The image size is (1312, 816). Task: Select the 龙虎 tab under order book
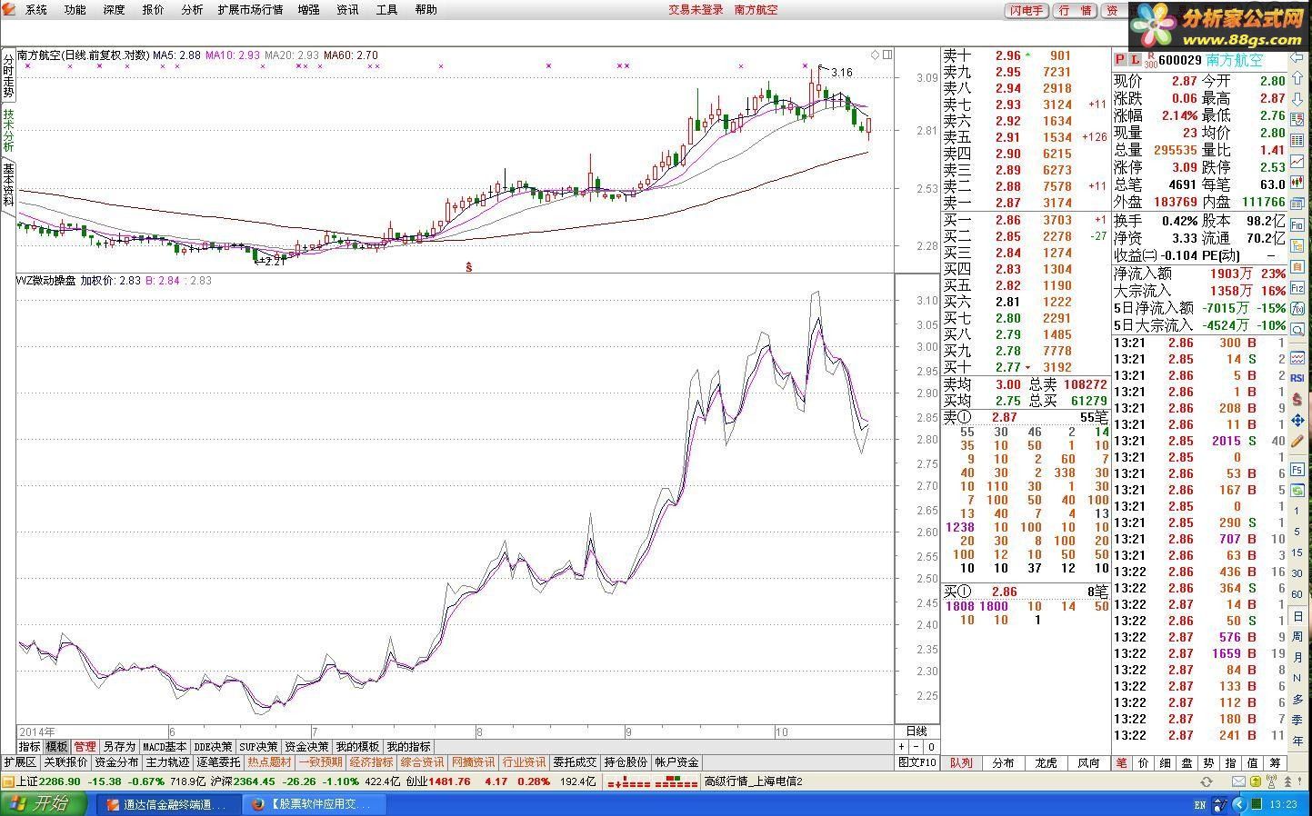[x=1047, y=762]
